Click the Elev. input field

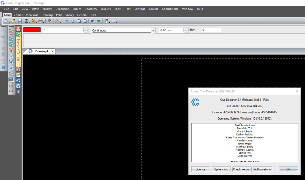(211, 30)
